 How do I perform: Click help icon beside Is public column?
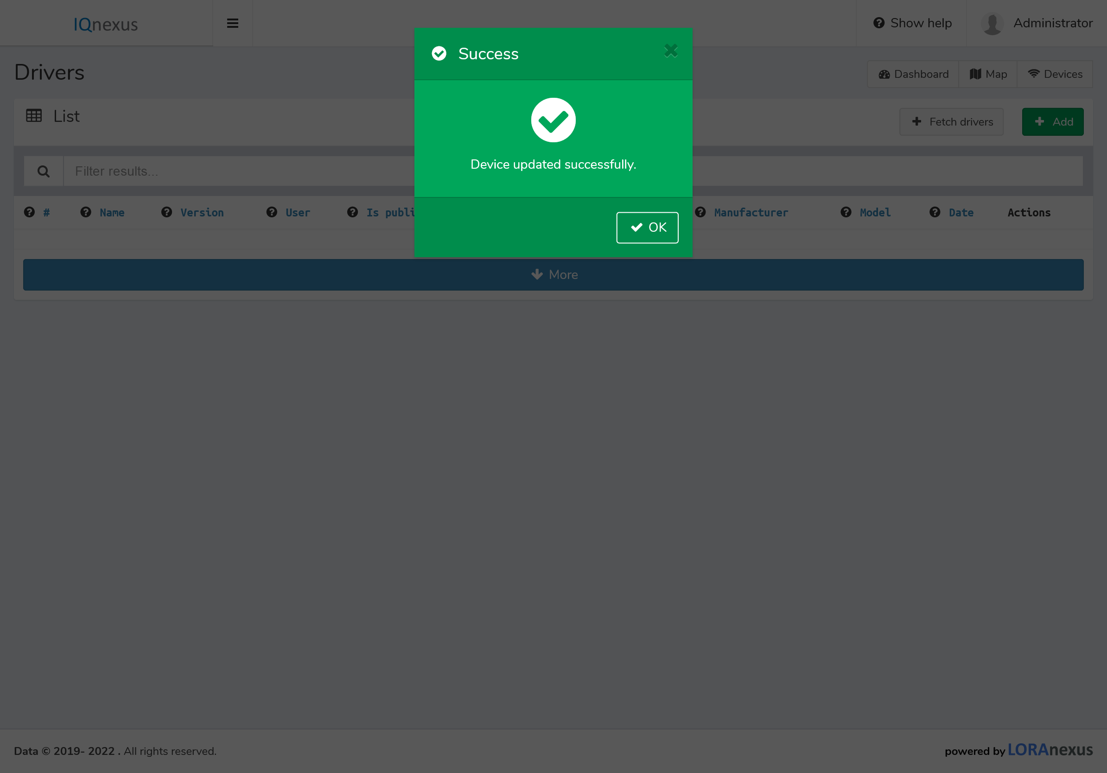tap(352, 212)
